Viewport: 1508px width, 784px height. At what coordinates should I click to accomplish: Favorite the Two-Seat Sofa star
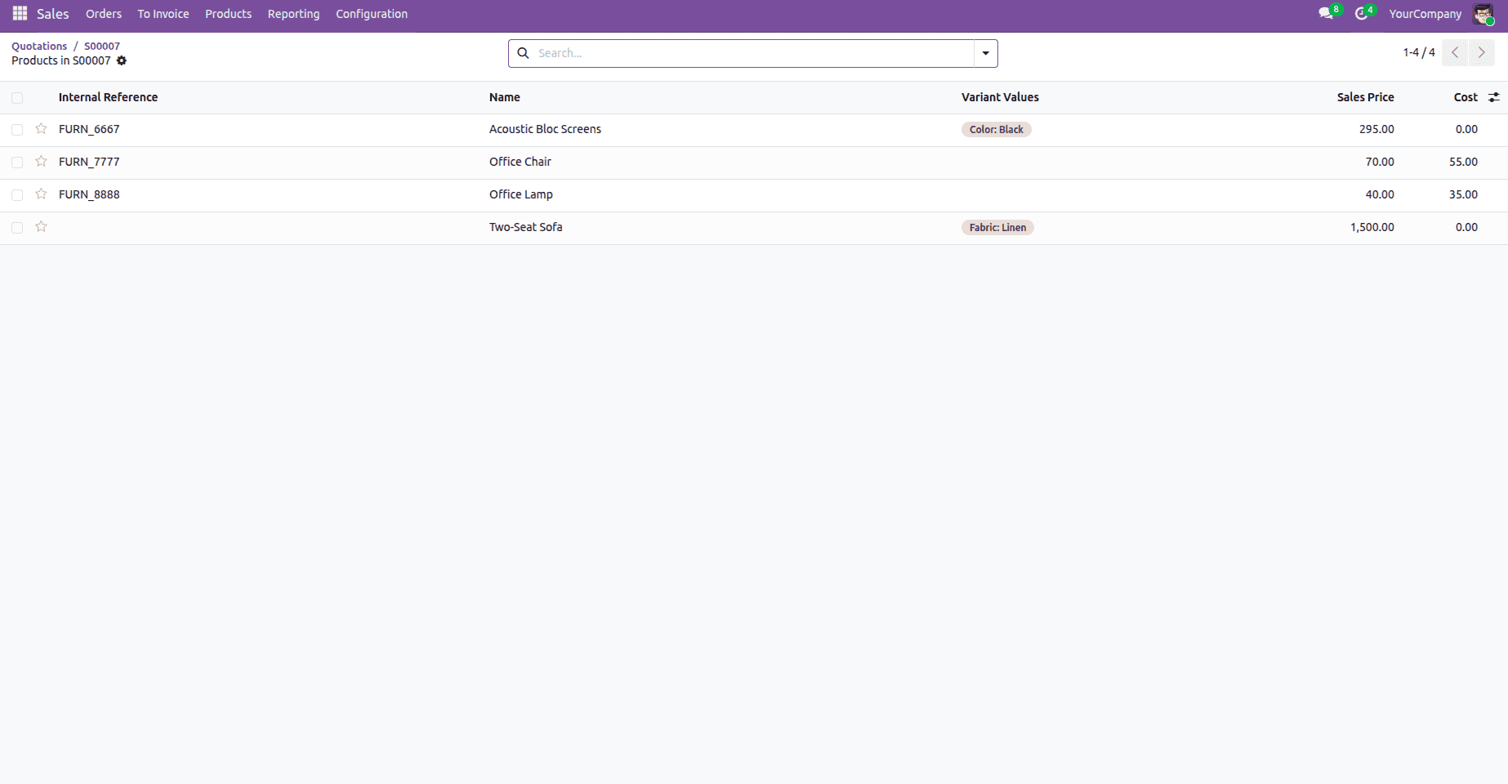[41, 227]
